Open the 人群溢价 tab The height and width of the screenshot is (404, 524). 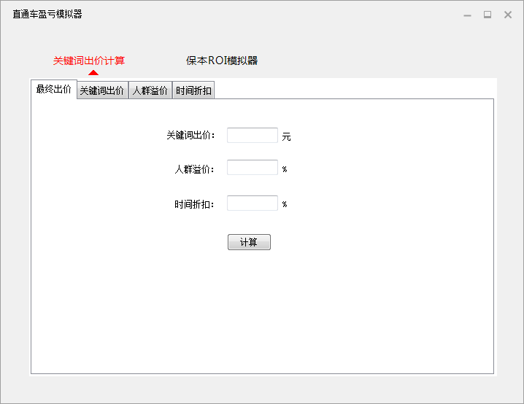(150, 90)
